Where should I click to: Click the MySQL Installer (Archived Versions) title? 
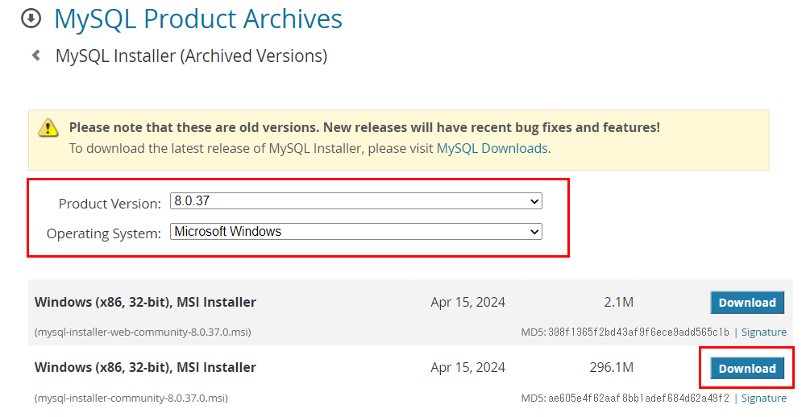pyautogui.click(x=191, y=56)
